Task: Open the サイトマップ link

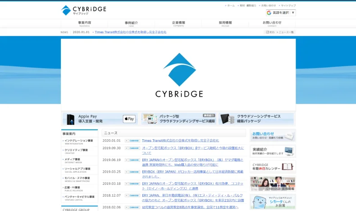Action: tap(288, 5)
